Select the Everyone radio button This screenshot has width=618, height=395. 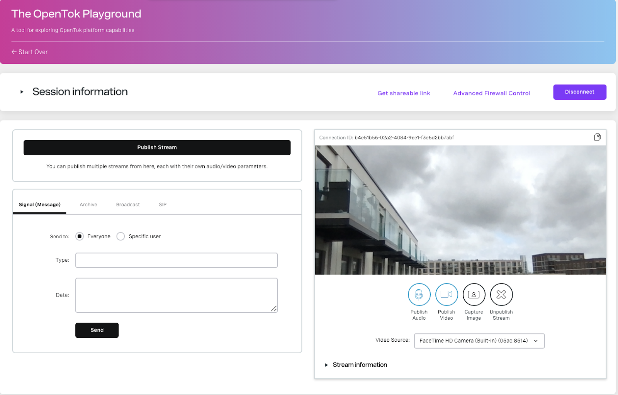tap(80, 236)
